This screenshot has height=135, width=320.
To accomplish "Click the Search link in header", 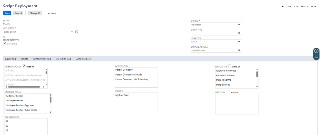I will (x=304, y=6).
